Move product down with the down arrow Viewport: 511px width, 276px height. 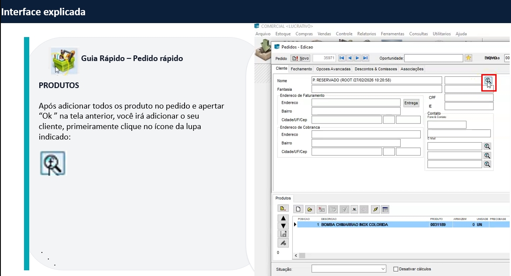point(283,226)
